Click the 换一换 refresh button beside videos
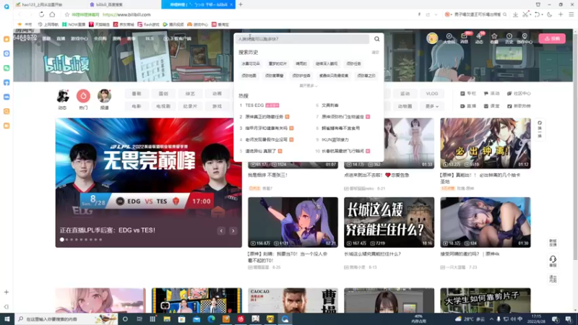Viewport: 578px width, 325px height. point(540,129)
